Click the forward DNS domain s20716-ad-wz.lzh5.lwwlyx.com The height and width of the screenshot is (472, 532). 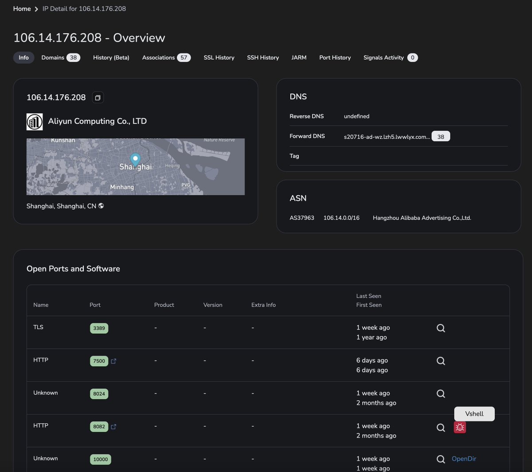click(387, 137)
